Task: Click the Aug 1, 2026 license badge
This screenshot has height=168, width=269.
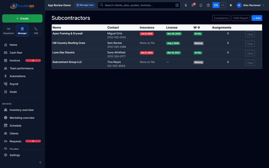Action: 173,43
